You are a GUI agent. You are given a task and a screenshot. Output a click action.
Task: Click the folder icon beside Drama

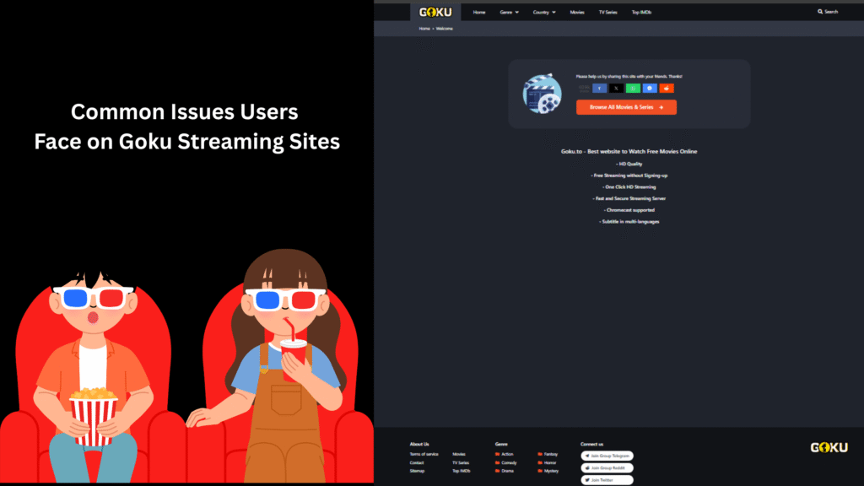coord(498,471)
